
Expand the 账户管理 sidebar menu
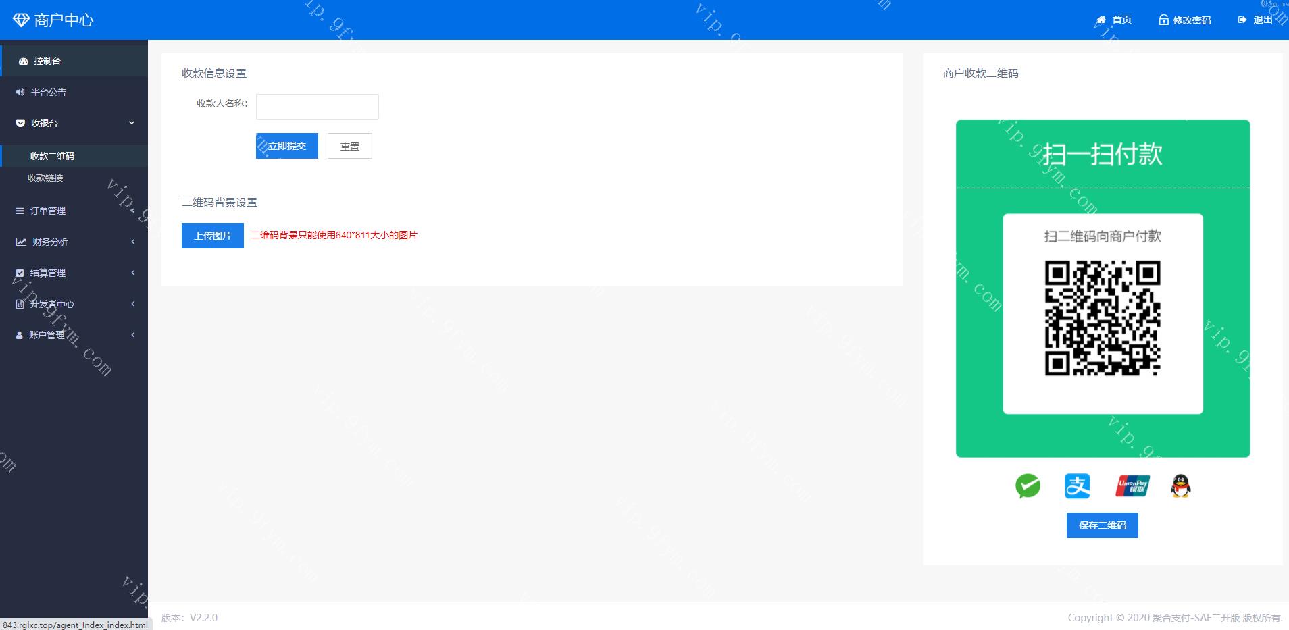133,335
